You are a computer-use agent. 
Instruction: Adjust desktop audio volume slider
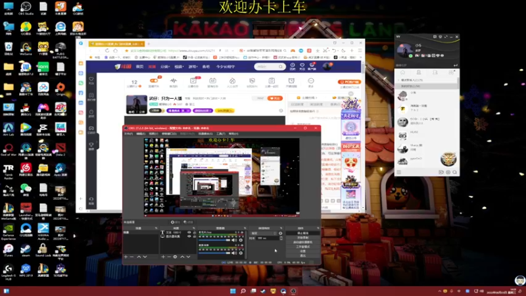point(214,240)
